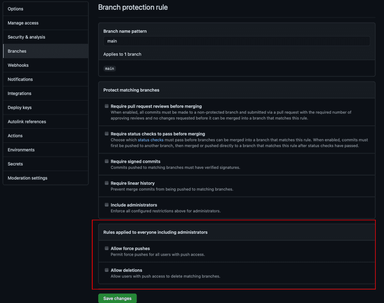
Task: Tick the Require signed commits checkbox
Action: click(x=107, y=161)
